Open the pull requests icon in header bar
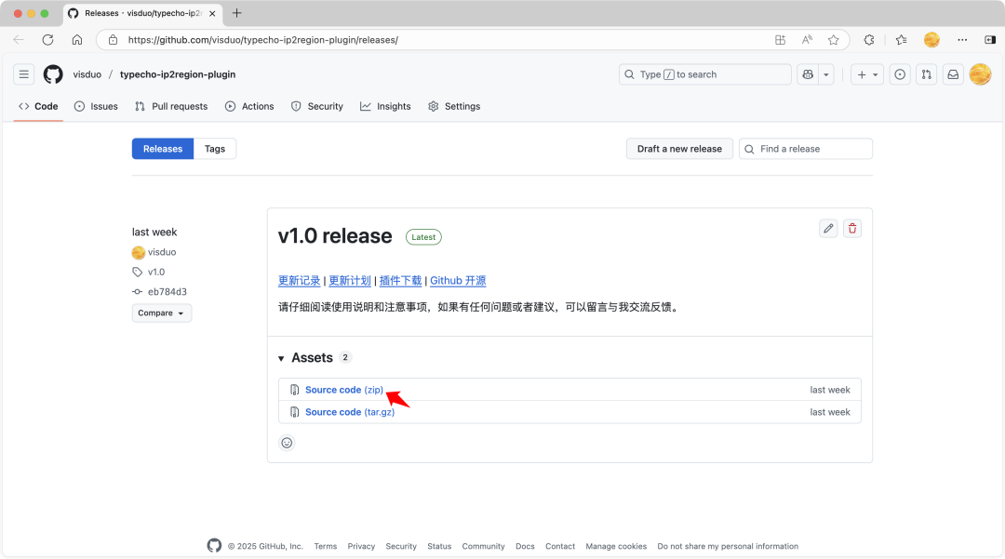The height and width of the screenshot is (559, 1005). (926, 74)
